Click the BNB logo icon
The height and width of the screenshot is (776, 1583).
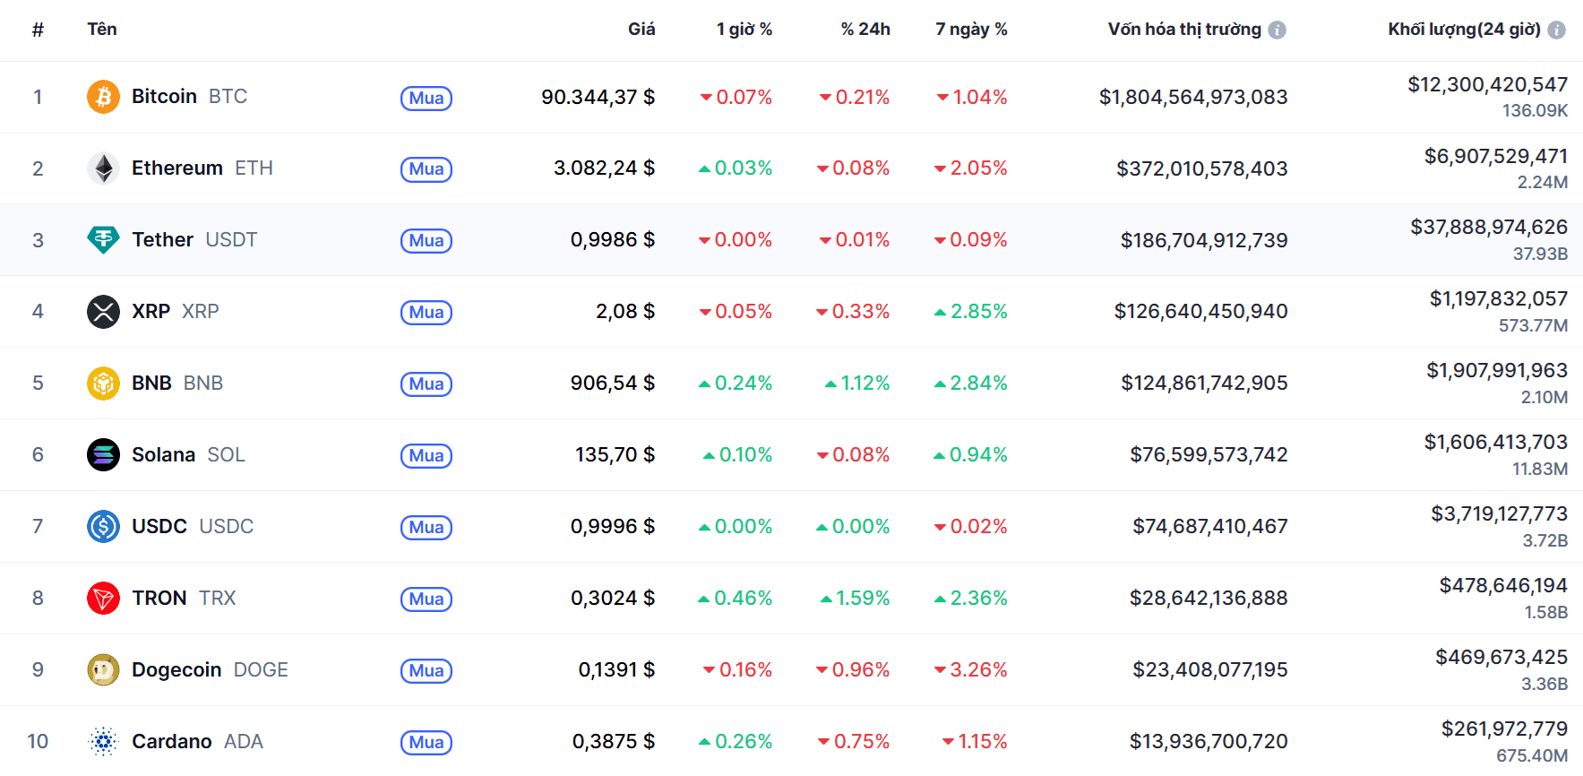[x=103, y=384]
